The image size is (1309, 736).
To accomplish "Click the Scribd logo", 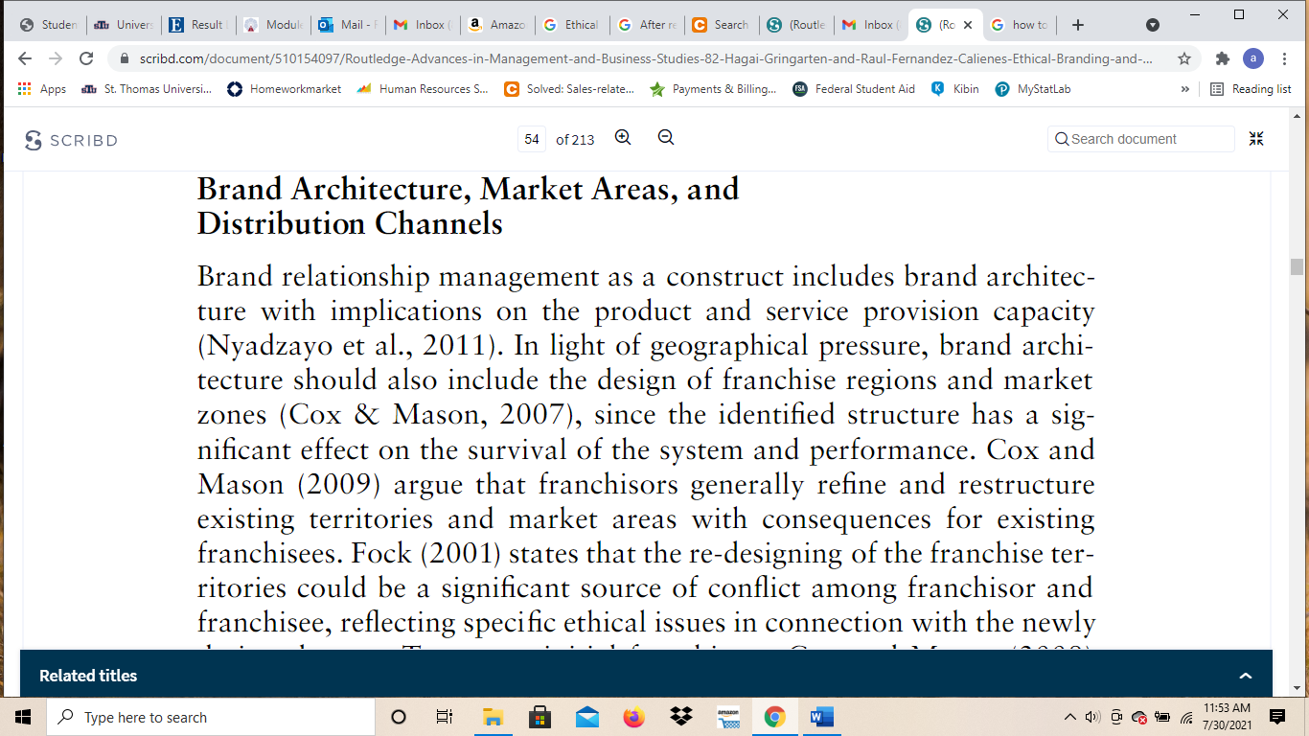I will tap(71, 140).
